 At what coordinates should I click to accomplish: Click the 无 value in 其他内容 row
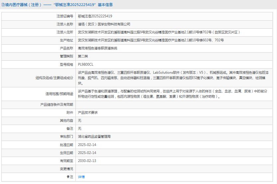coord(79,121)
